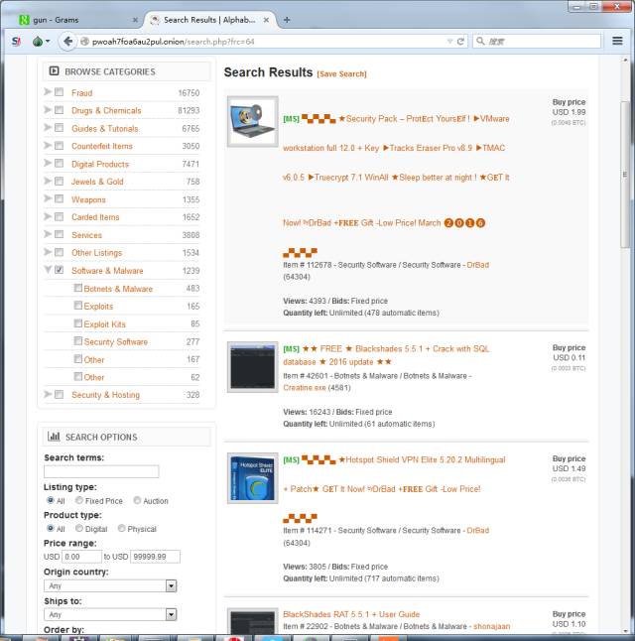The height and width of the screenshot is (641, 635).
Task: Select the All product type radio
Action: click(51, 528)
